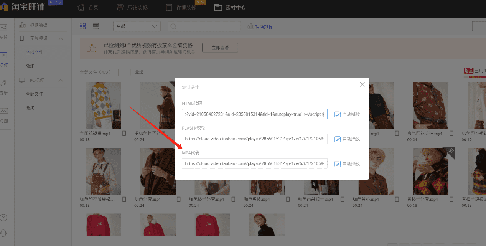This screenshot has height=246, width=486.
Task: Open the 咖色背心.mp4 thumbnail
Action: pyautogui.click(x=376, y=171)
